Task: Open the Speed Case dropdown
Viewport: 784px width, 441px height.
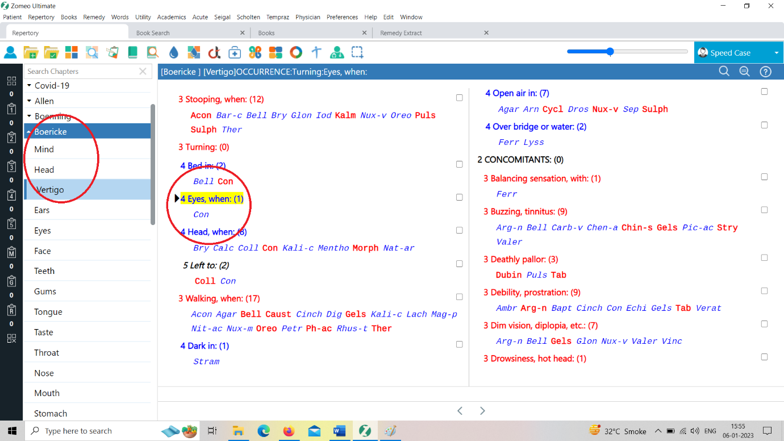Action: coord(776,53)
